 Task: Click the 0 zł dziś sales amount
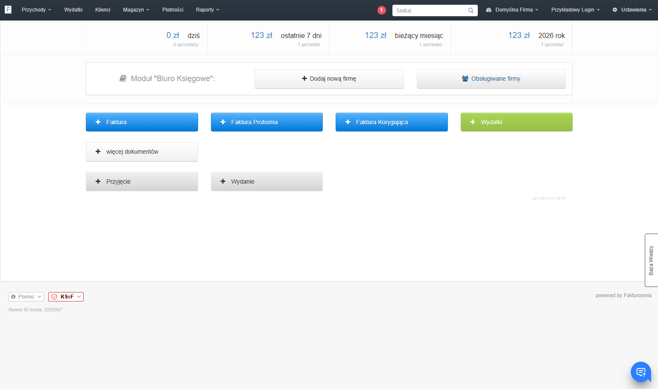[173, 35]
